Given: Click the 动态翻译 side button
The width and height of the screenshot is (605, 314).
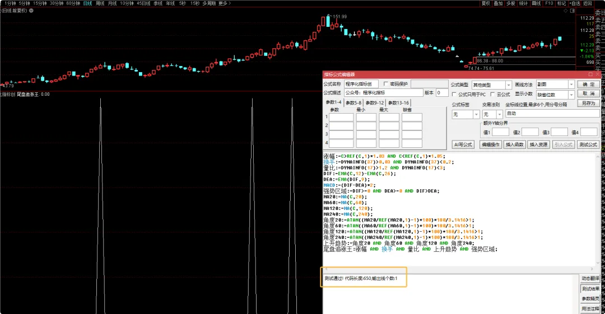Looking at the screenshot, I should tap(590, 279).
